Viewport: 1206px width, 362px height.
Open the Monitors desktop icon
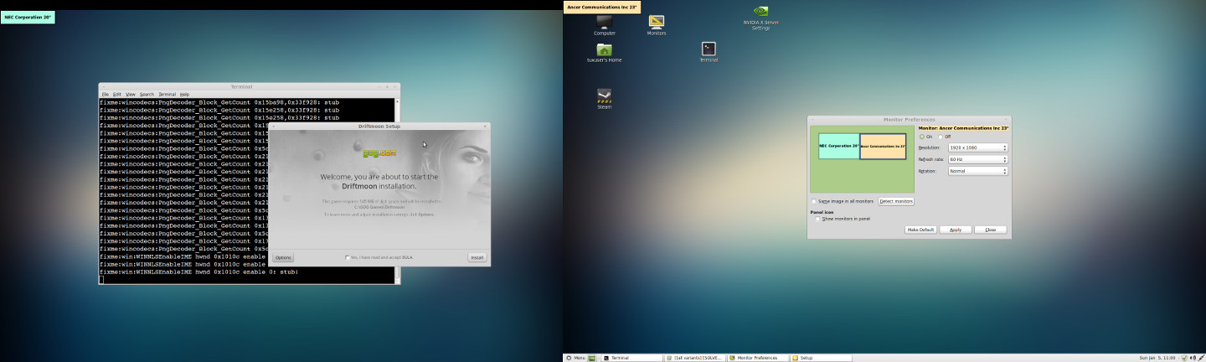pyautogui.click(x=657, y=23)
